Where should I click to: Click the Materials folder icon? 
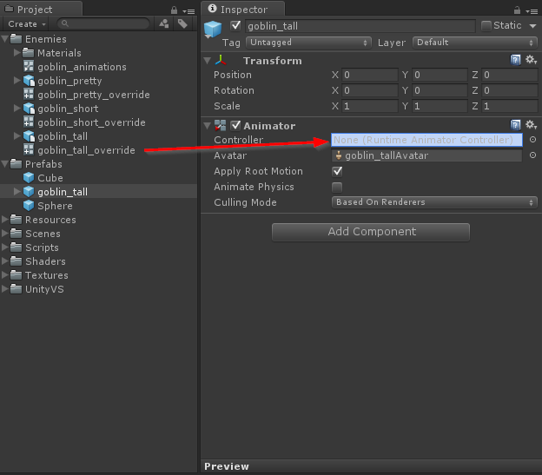[28, 52]
